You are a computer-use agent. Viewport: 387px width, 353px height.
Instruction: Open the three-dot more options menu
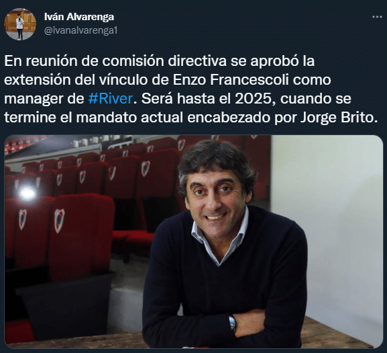(377, 17)
